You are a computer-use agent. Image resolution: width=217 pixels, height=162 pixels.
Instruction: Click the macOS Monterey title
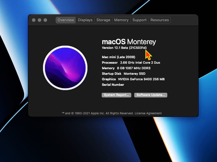click(129, 42)
